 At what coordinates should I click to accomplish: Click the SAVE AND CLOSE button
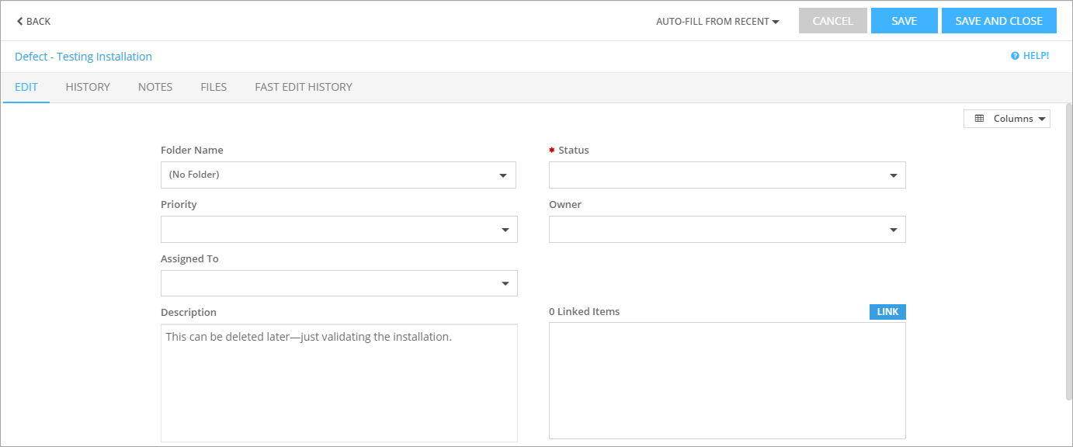point(998,20)
